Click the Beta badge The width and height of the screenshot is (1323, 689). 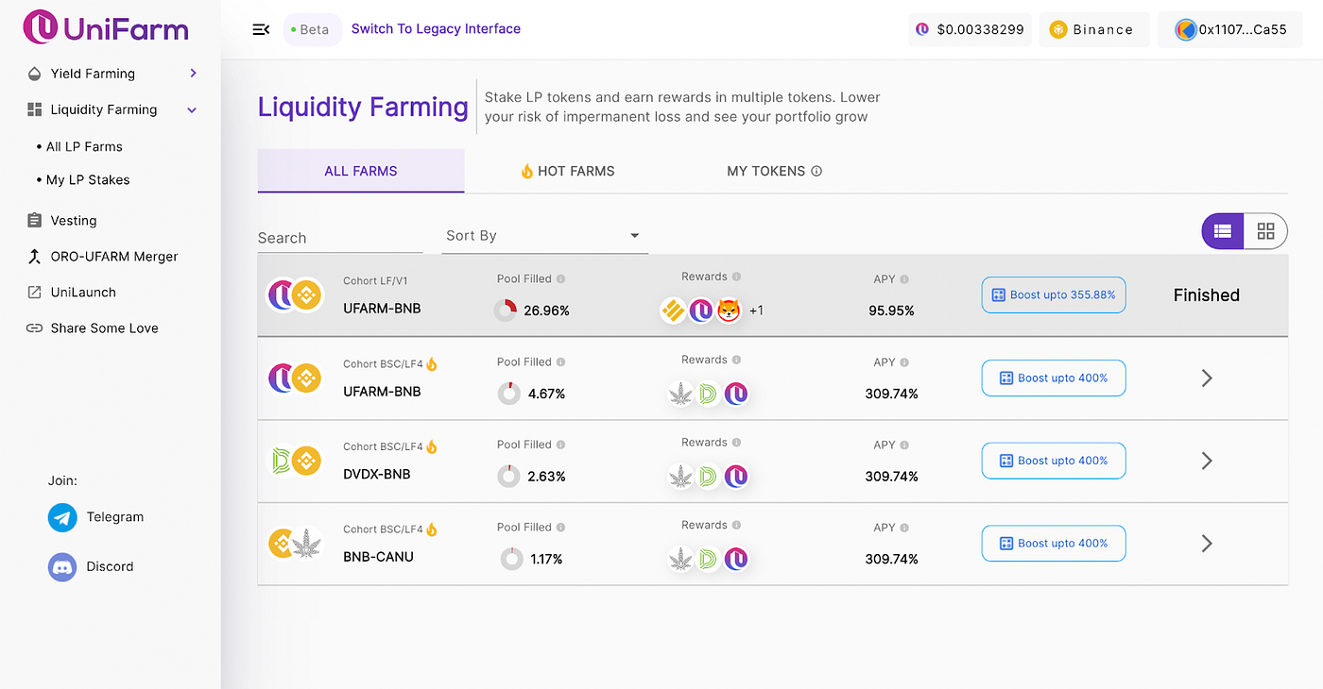pos(312,29)
